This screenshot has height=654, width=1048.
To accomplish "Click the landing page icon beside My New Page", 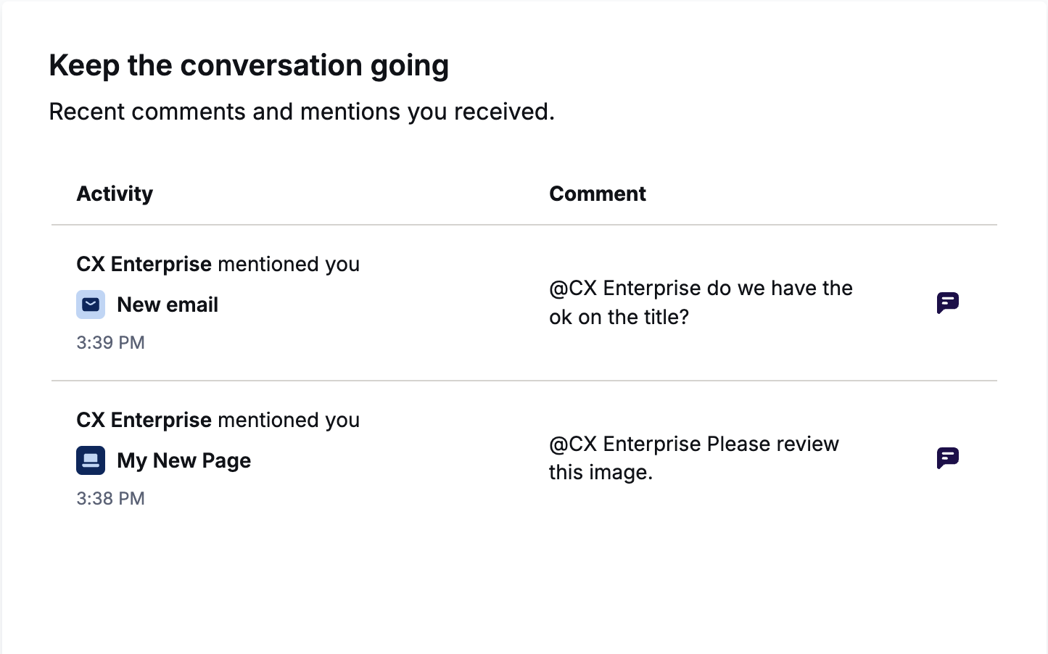I will 91,460.
